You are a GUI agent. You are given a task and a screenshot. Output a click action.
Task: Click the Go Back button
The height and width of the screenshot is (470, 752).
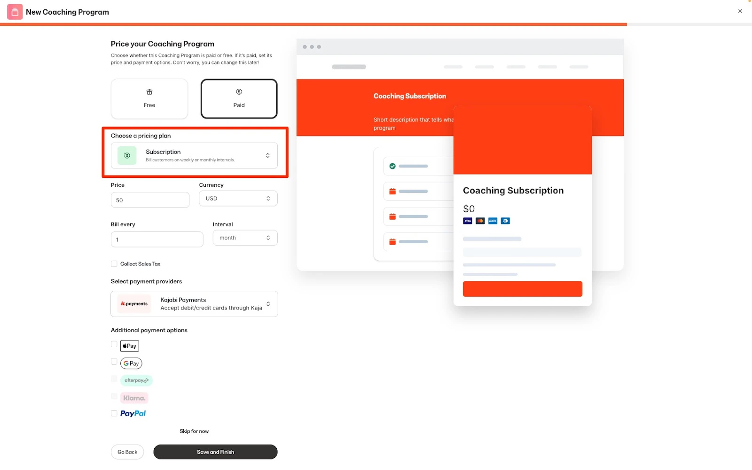coord(127,452)
